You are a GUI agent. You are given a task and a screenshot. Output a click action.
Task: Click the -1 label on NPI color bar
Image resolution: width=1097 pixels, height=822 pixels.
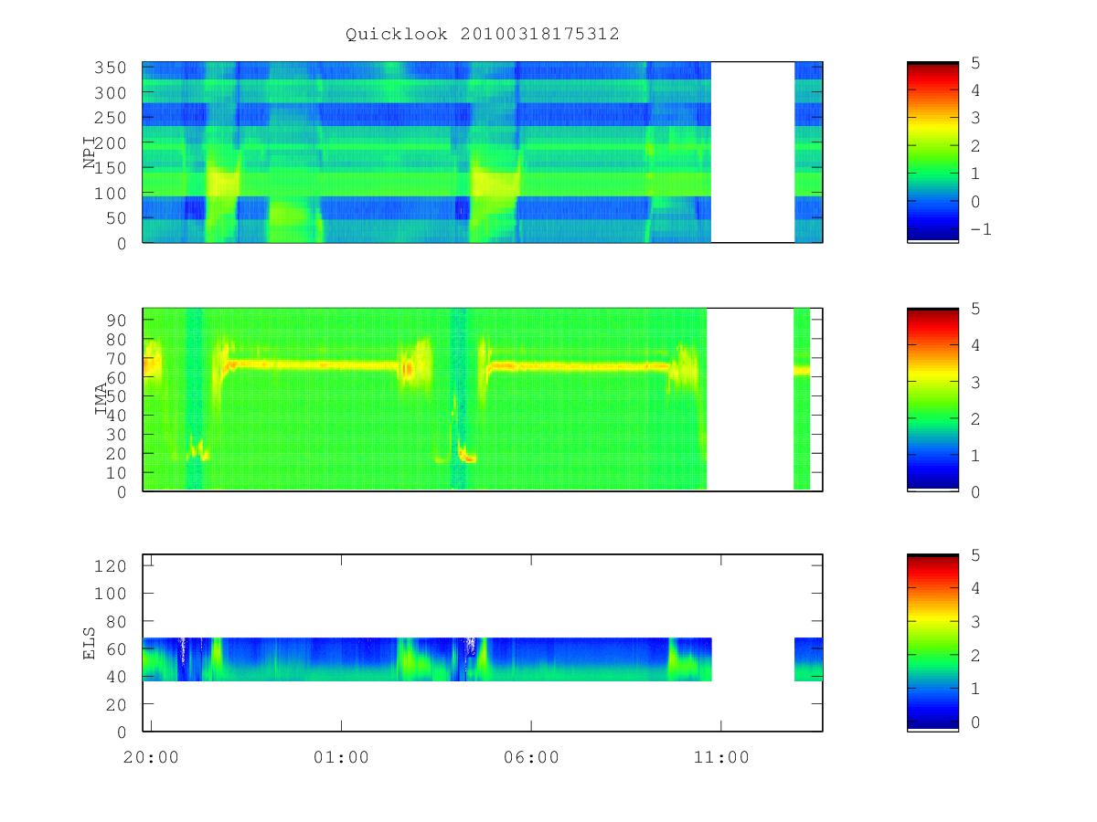click(980, 229)
